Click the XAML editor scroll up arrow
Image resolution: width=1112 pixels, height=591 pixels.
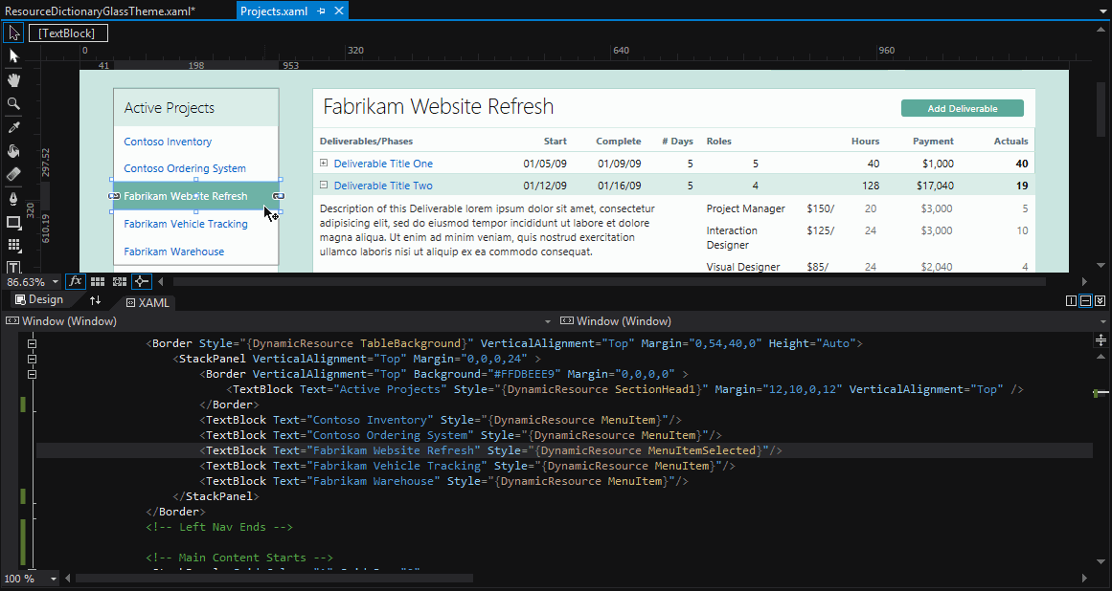point(1101,357)
